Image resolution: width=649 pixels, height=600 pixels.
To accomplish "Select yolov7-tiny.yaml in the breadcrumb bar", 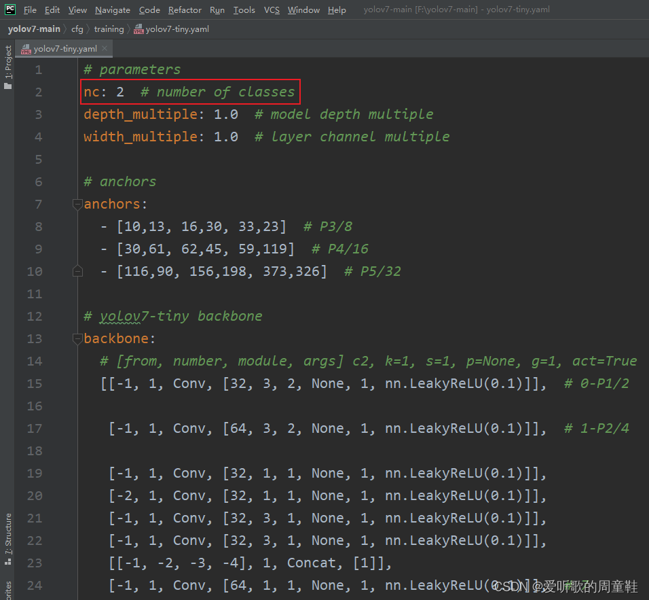I will [x=171, y=29].
